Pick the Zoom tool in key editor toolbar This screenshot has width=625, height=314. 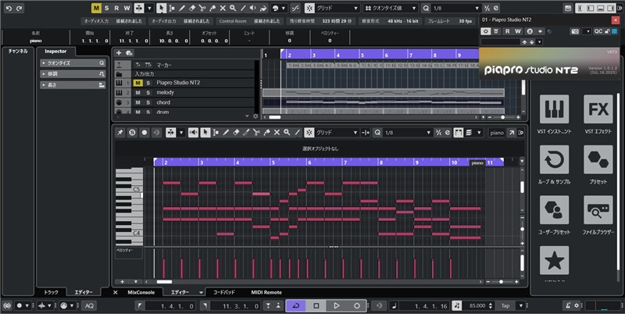tap(287, 132)
